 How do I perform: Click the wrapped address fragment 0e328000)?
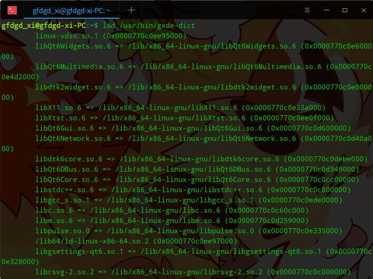point(20,261)
